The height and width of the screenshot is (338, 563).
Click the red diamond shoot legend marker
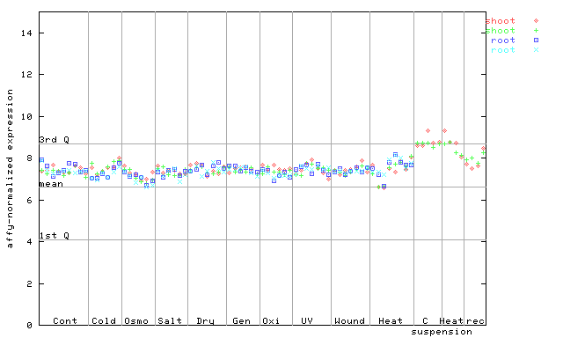pos(536,21)
